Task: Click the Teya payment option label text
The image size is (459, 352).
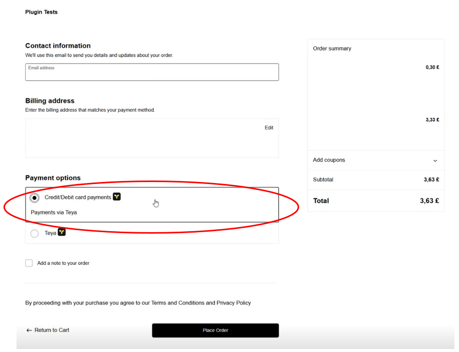Action: click(x=50, y=233)
